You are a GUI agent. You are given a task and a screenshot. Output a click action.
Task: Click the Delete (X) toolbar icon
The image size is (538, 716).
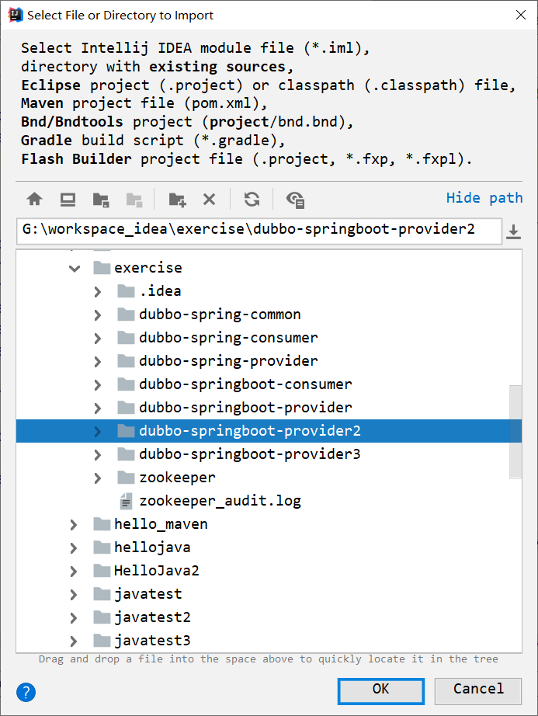(x=209, y=200)
